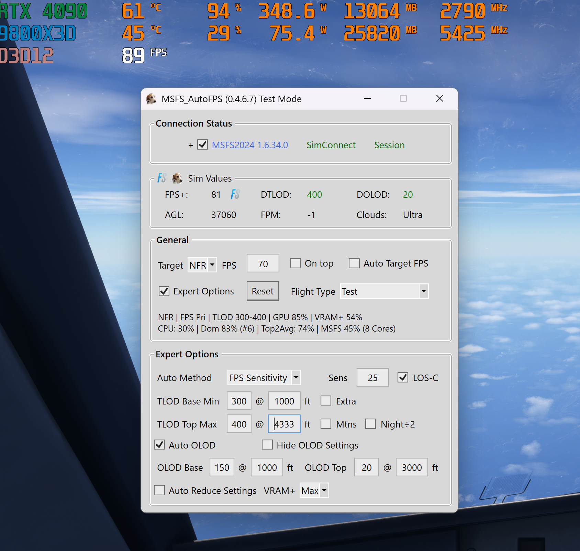Click the DTLOD value 400 in Sim Values
The width and height of the screenshot is (580, 551).
(x=314, y=195)
